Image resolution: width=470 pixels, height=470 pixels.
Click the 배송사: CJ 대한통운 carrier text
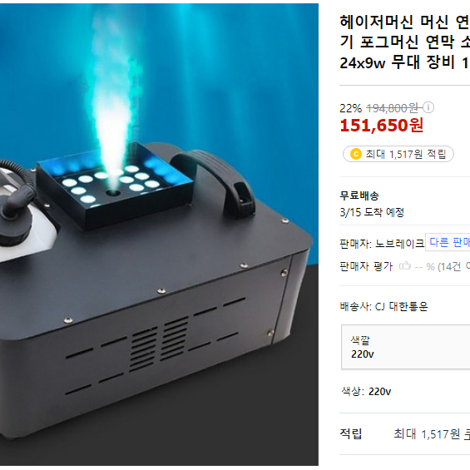(384, 306)
